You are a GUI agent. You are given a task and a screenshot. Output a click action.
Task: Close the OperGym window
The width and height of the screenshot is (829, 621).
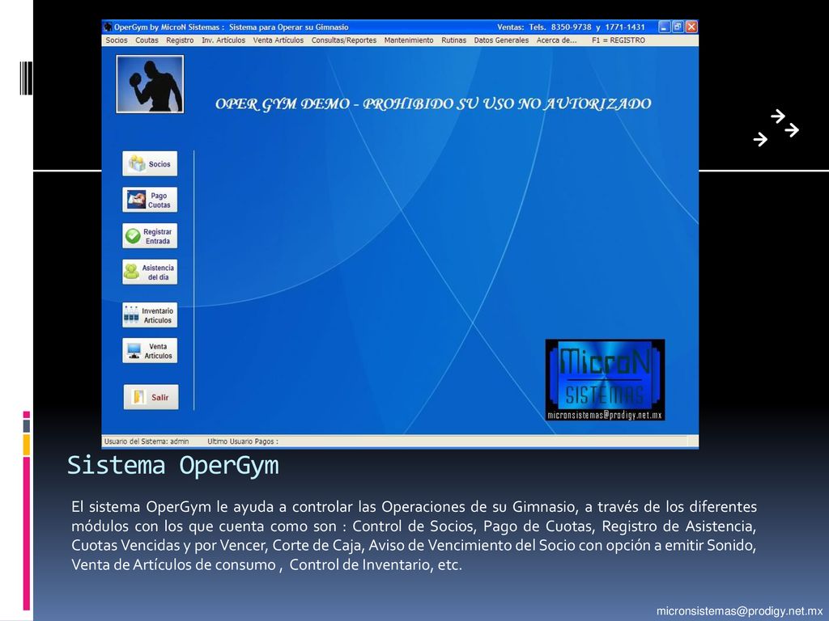[x=691, y=27]
